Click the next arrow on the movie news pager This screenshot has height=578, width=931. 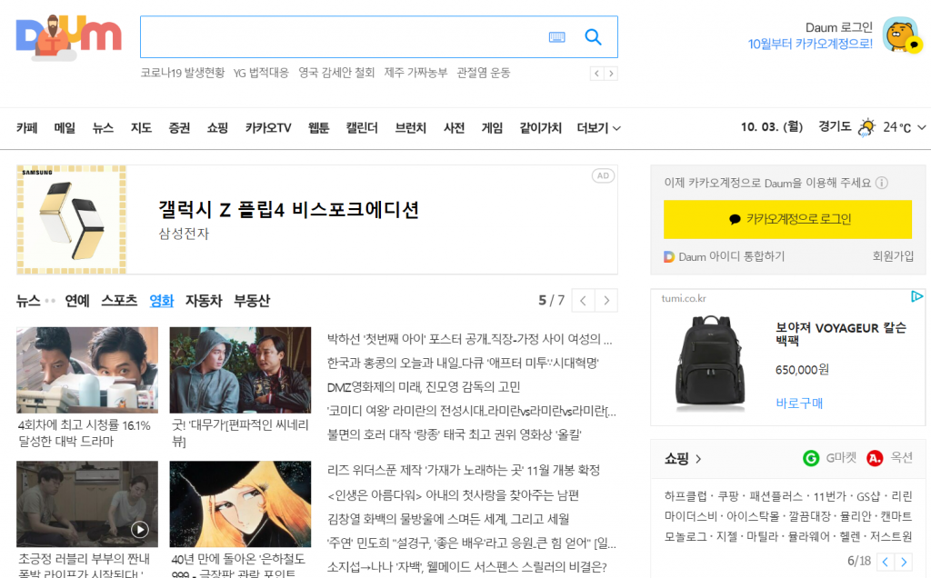606,300
